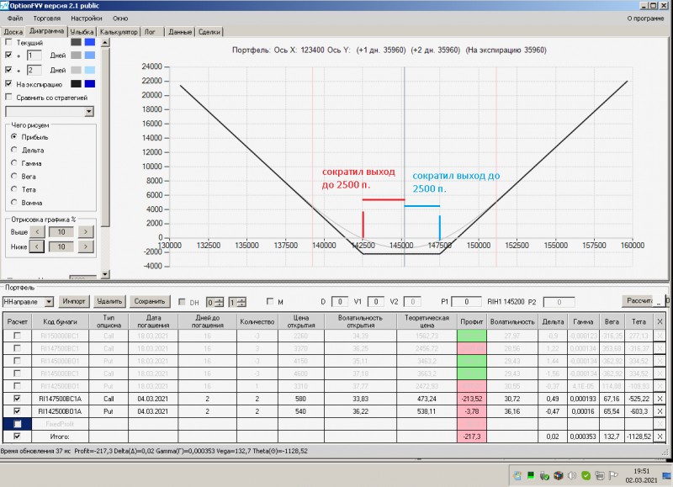Delete the RI147500BC1A row with its X icon
This screenshot has width=673, height=487.
[660, 399]
